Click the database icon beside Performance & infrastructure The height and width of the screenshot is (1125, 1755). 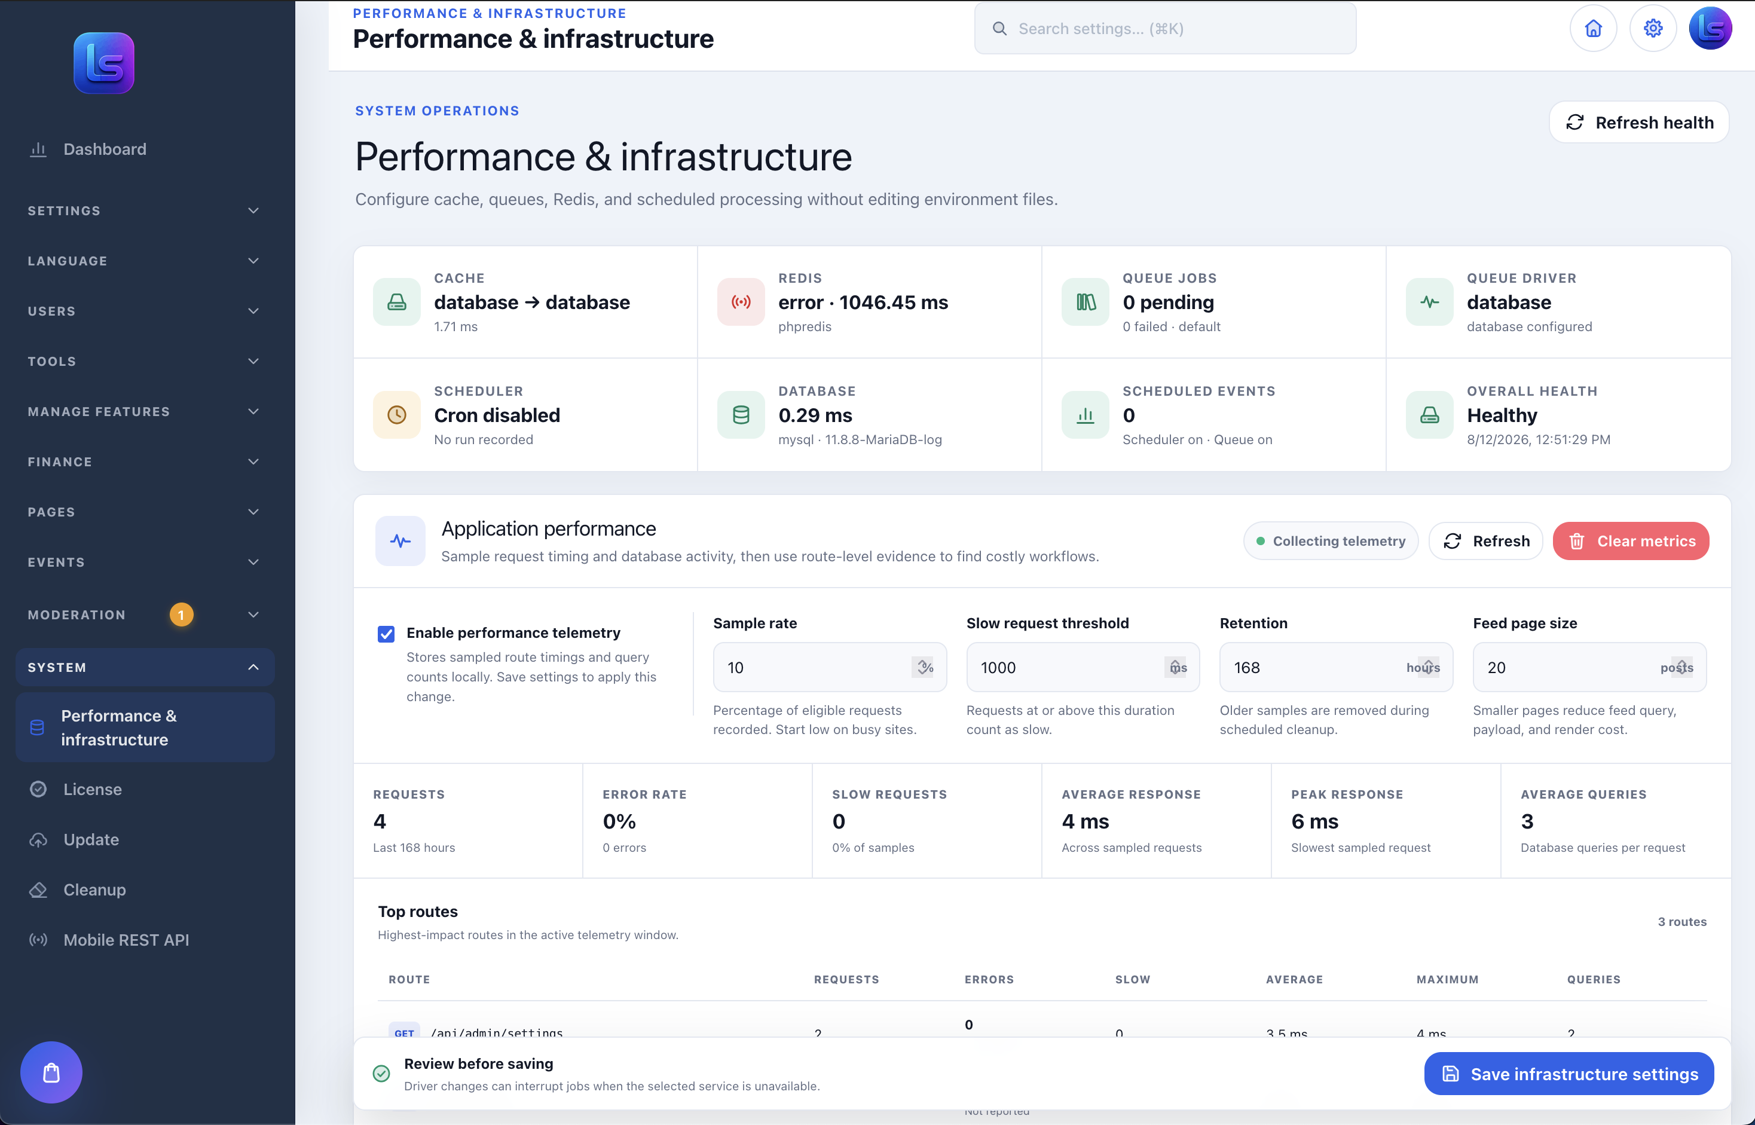pyautogui.click(x=37, y=727)
